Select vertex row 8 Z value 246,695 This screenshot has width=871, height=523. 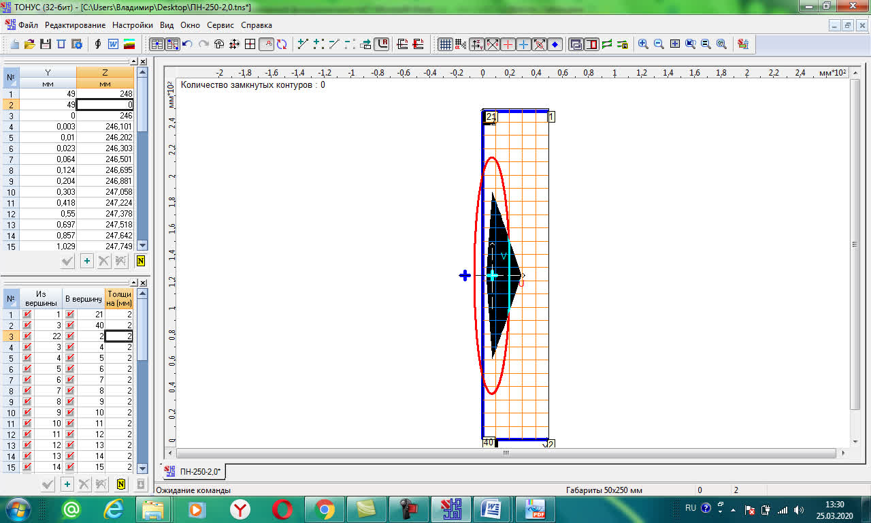(x=105, y=170)
